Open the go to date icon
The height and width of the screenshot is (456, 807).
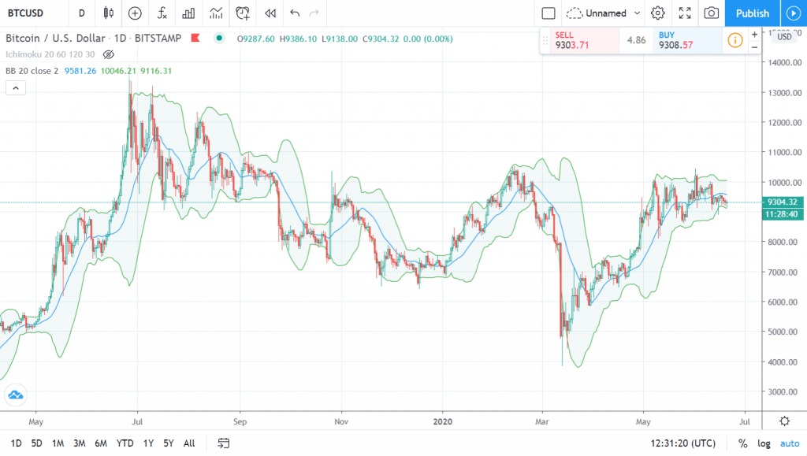point(223,443)
